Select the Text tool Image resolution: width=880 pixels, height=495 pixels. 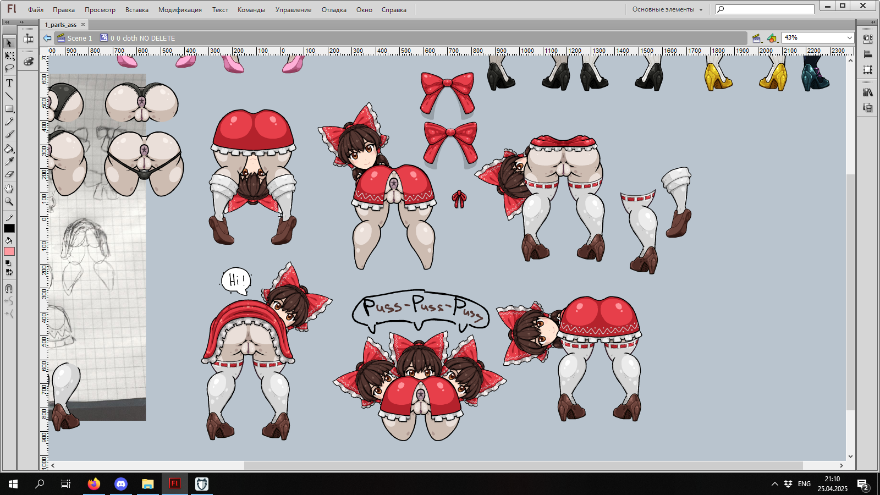pos(9,82)
